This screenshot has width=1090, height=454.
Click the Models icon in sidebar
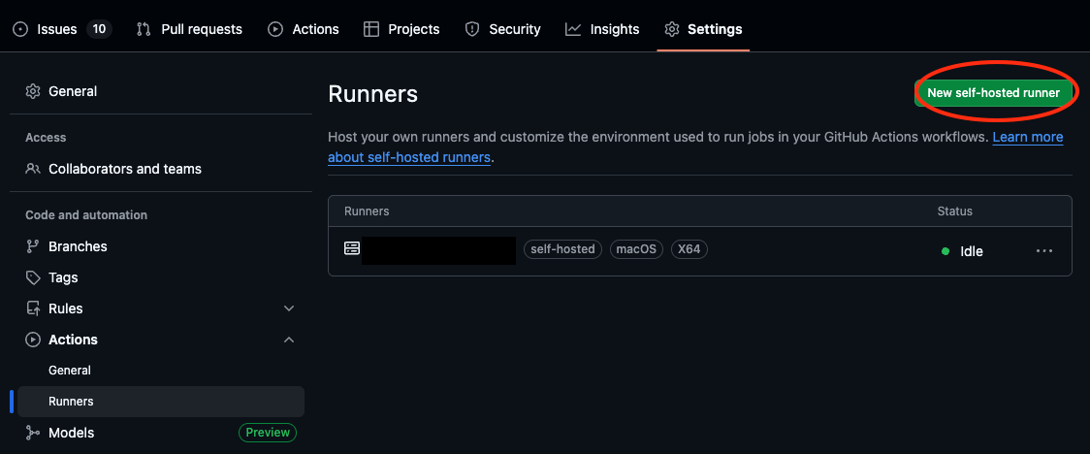click(x=33, y=433)
